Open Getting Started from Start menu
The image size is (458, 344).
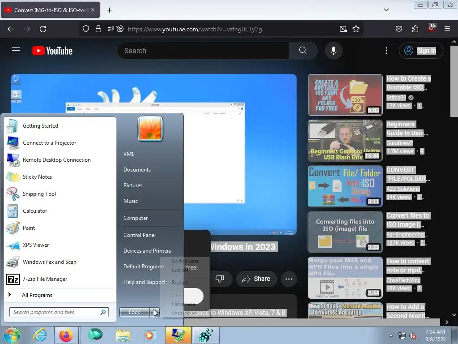[x=60, y=126]
